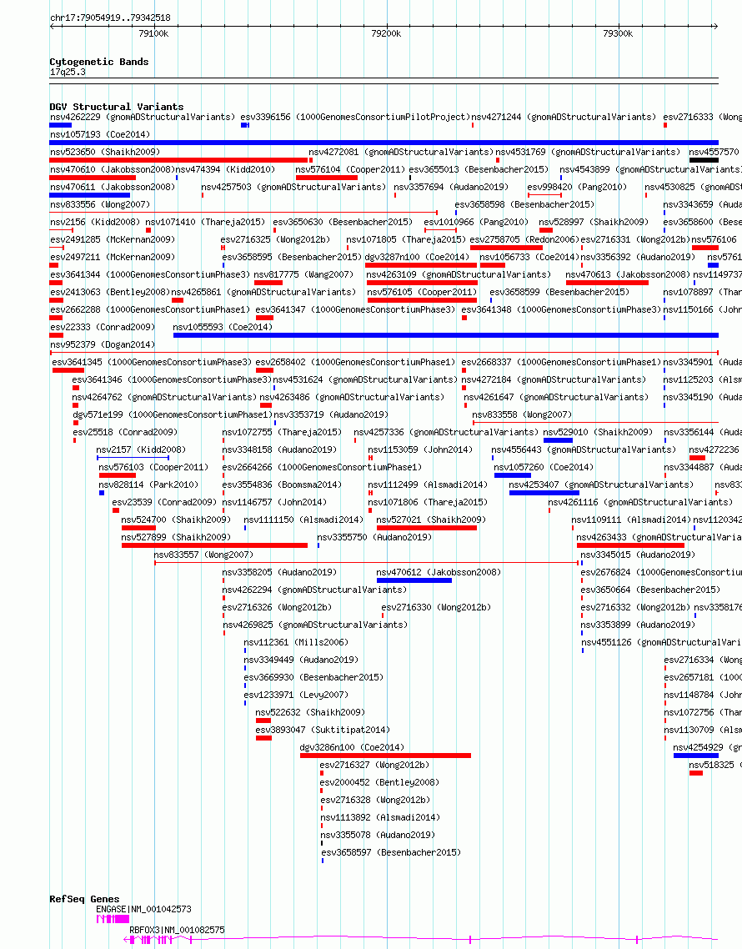Click variant nsv4531769 label
Image resolution: width=742 pixels, height=949 pixels.
pos(588,152)
